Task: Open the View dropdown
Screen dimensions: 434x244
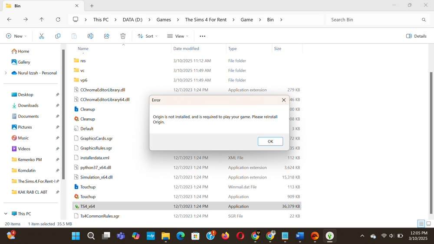Action: (178, 36)
